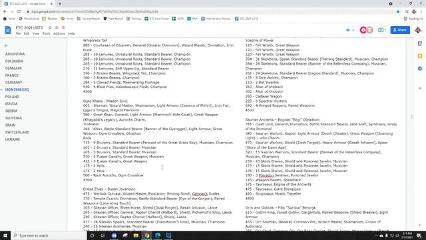Open the Tasks side panel icon
Viewport: 426px width, 240px height.
[x=420, y=69]
